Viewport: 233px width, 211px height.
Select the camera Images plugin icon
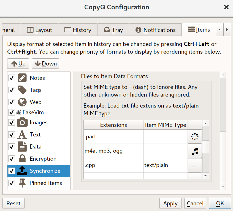tap(22, 122)
